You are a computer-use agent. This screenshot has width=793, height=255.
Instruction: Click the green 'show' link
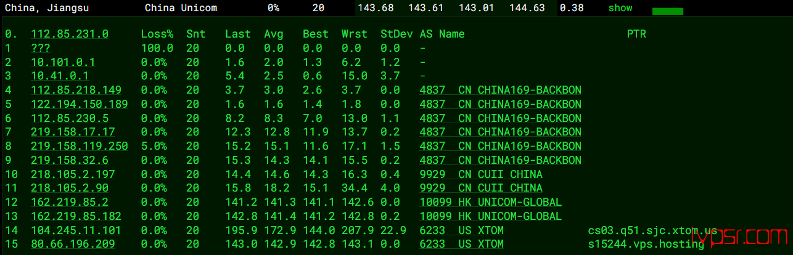(620, 8)
